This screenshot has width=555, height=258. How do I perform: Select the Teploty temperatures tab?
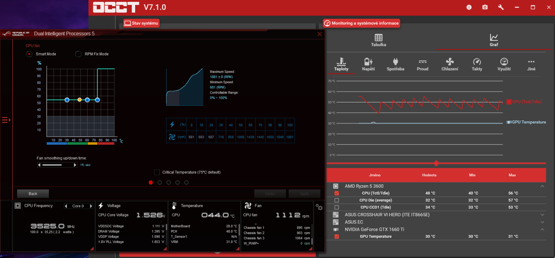pyautogui.click(x=341, y=64)
